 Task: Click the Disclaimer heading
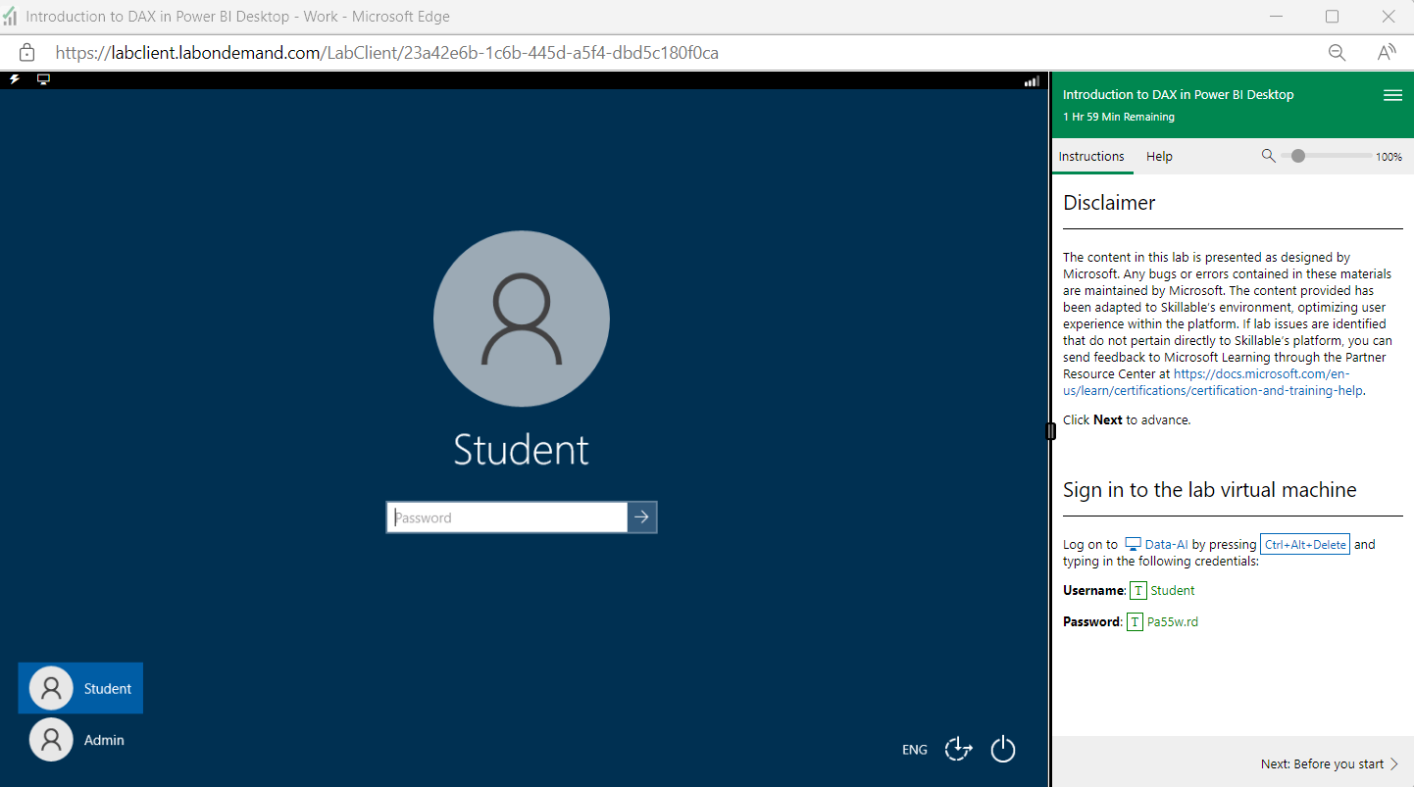[1109, 203]
